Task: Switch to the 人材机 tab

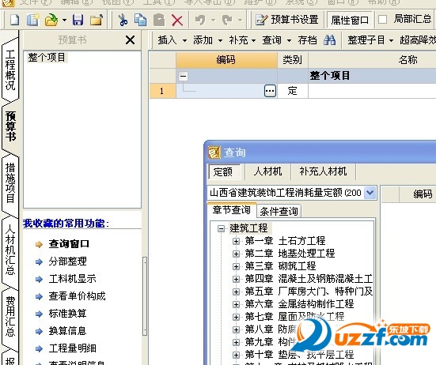Action: [x=267, y=171]
